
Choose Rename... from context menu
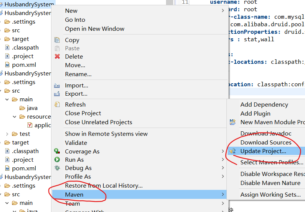(78, 74)
